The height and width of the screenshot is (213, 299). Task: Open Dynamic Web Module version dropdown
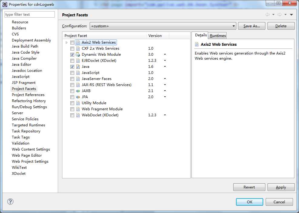click(165, 55)
